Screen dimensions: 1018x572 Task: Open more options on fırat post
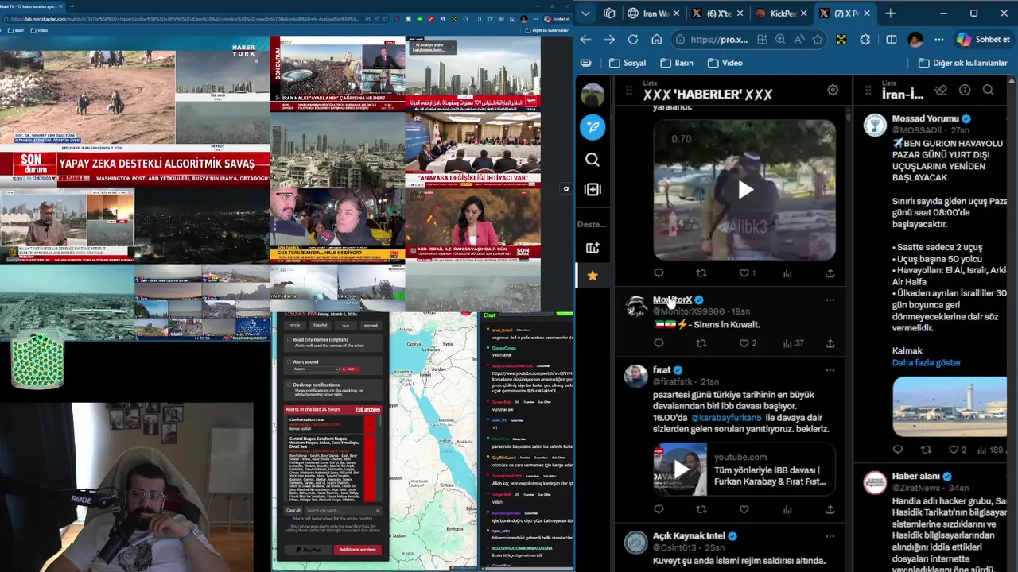(830, 370)
